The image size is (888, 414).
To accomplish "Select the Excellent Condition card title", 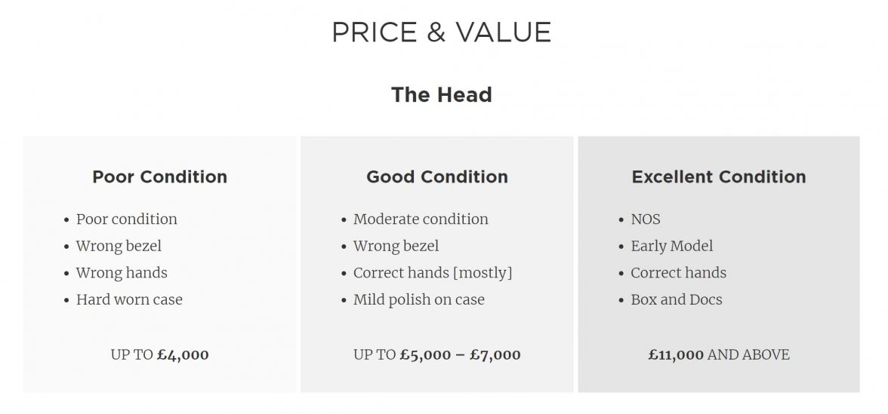I will click(719, 177).
